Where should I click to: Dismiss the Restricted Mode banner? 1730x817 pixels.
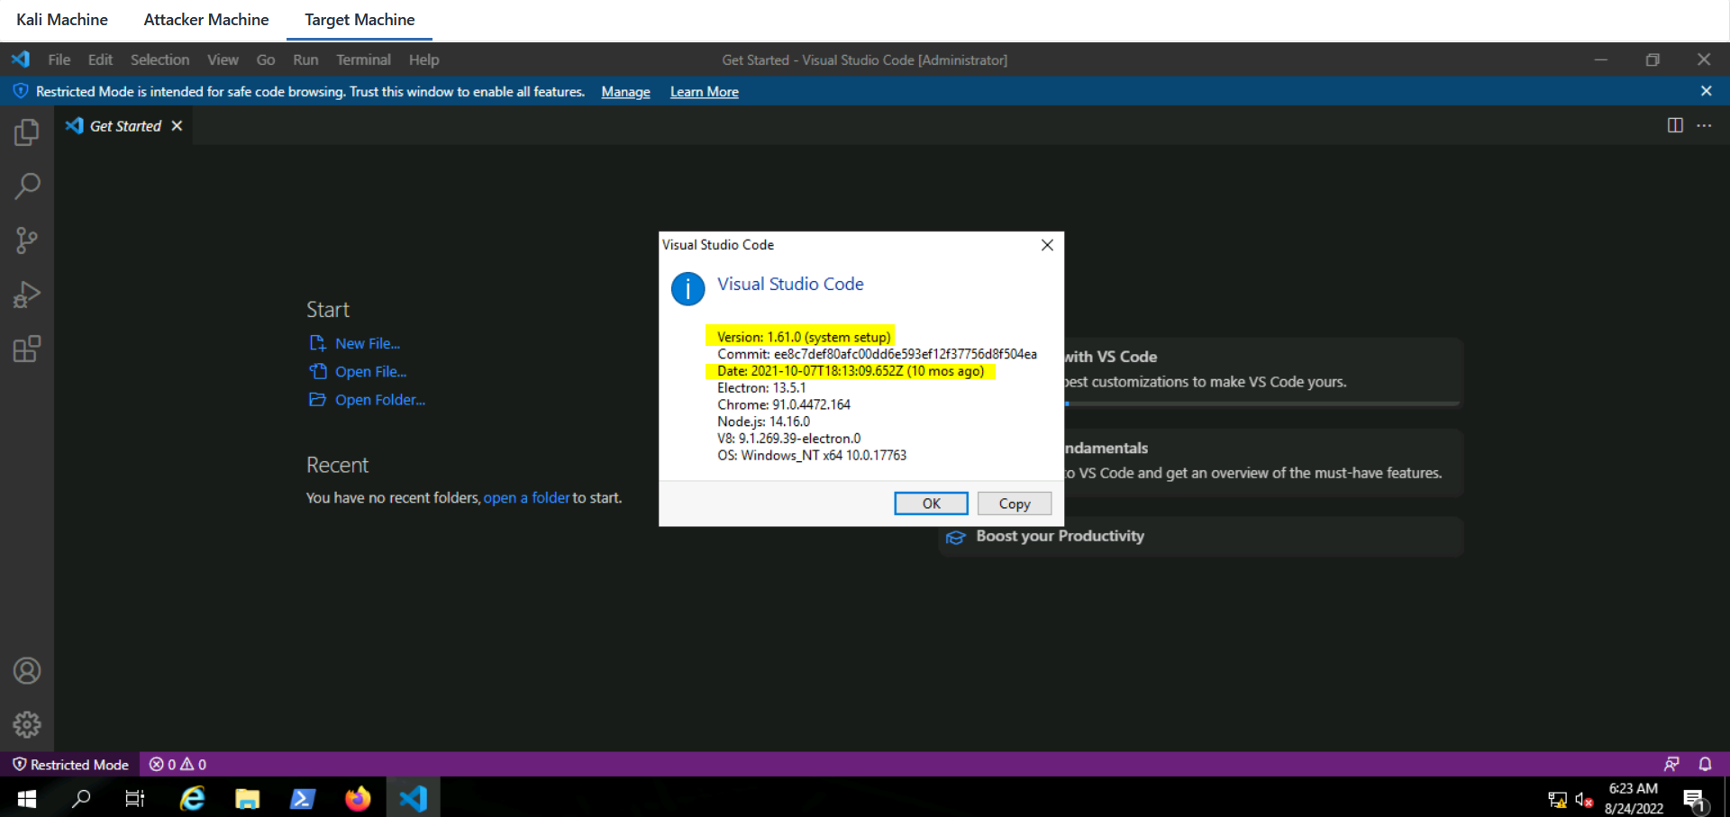tap(1706, 91)
